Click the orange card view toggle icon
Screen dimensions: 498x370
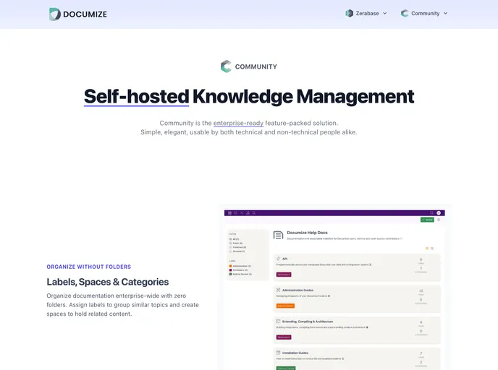[x=427, y=249]
